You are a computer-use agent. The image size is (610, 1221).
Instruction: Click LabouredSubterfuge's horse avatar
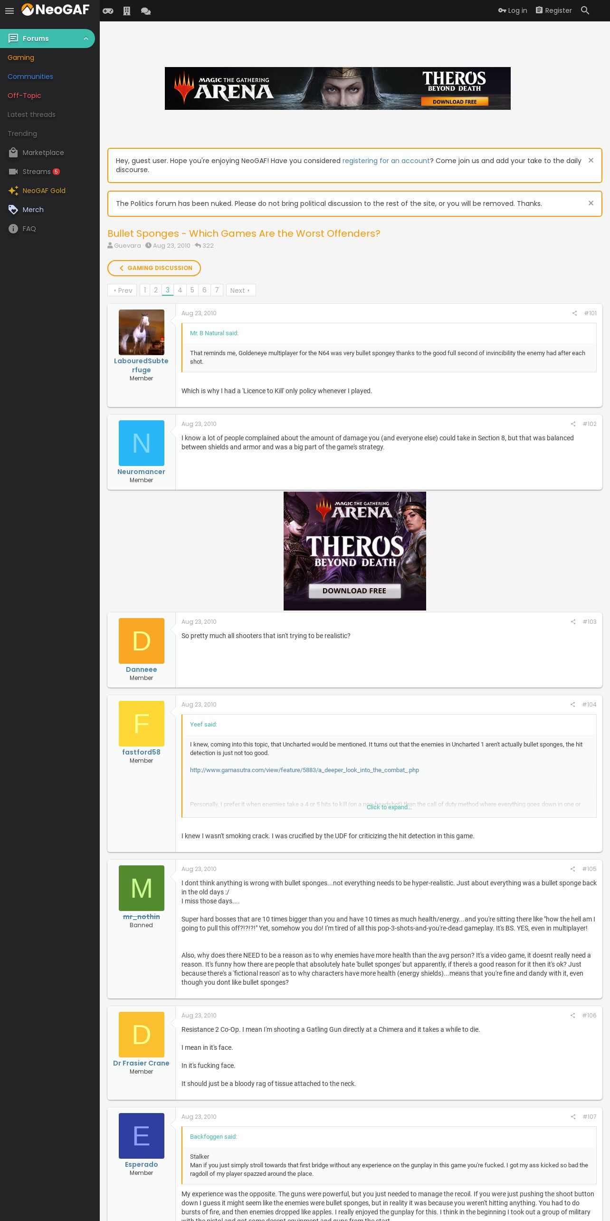(x=142, y=332)
